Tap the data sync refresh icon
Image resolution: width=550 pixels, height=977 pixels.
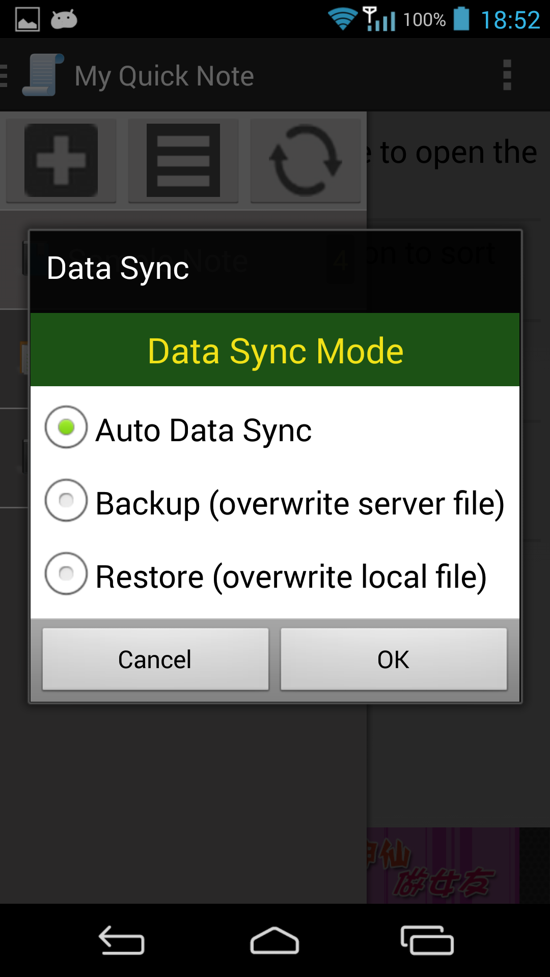pyautogui.click(x=305, y=160)
